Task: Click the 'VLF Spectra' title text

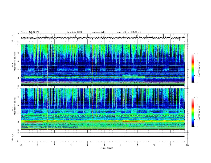Action: (30, 32)
